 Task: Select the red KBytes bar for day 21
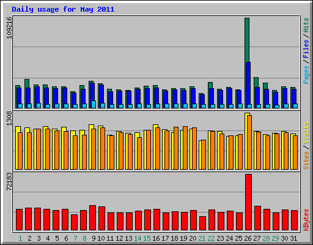tap(202, 224)
